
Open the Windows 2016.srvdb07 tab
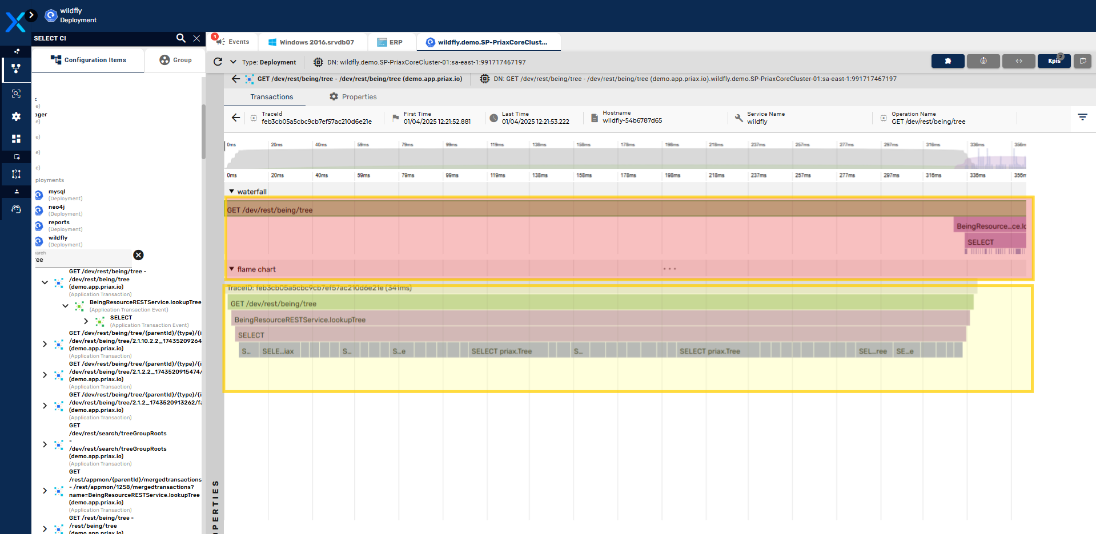(311, 42)
